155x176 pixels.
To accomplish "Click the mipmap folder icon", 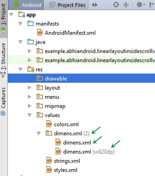I will pyautogui.click(x=40, y=106).
